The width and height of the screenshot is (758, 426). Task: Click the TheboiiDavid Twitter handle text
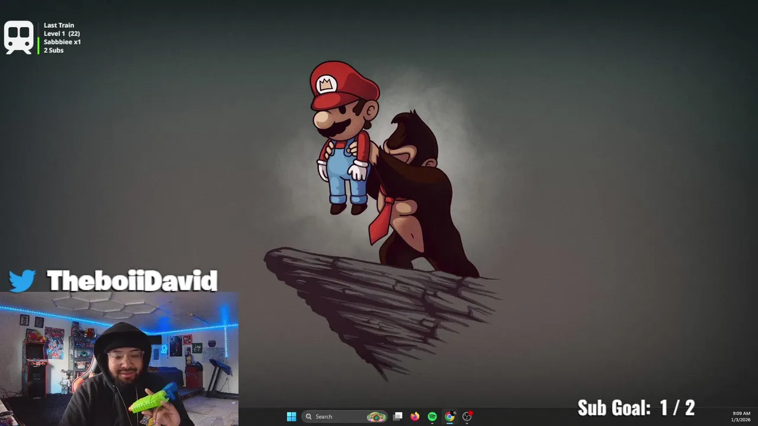click(132, 280)
